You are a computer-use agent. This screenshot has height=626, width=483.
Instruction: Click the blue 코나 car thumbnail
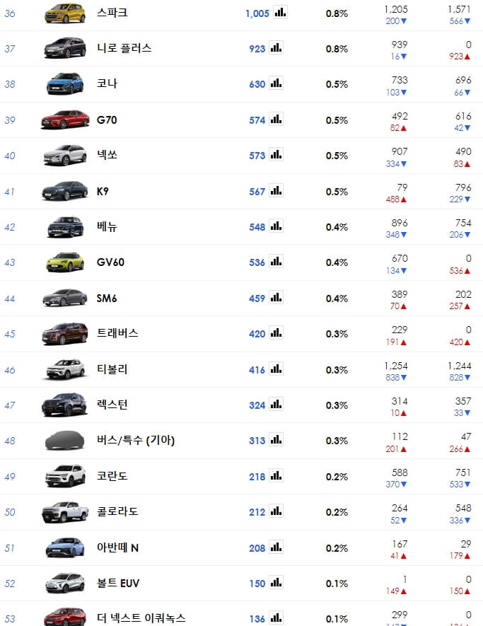click(64, 84)
